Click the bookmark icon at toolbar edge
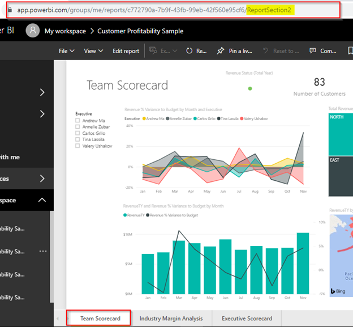Screen dimensions: 353x327 pos(350,51)
